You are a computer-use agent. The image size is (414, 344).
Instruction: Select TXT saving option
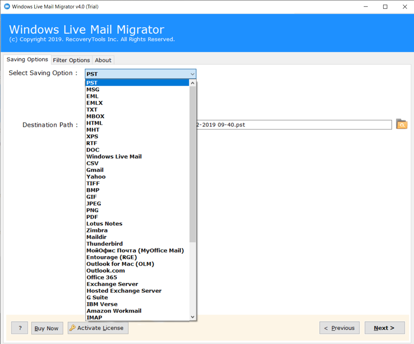pyautogui.click(x=137, y=110)
